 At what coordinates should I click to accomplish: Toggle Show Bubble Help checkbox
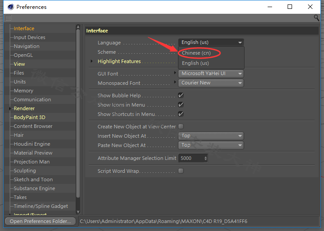[181, 96]
